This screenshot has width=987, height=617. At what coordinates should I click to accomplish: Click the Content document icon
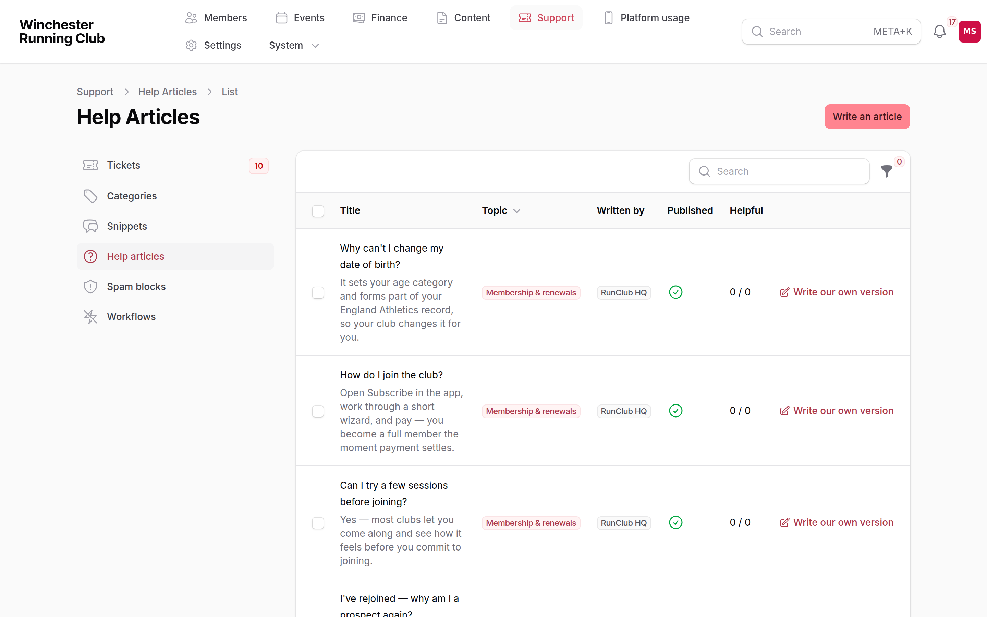coord(442,18)
